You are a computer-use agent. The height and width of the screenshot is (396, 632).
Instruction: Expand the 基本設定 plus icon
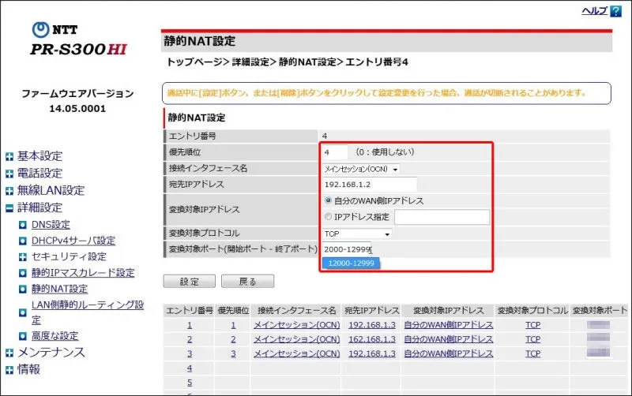click(x=9, y=156)
